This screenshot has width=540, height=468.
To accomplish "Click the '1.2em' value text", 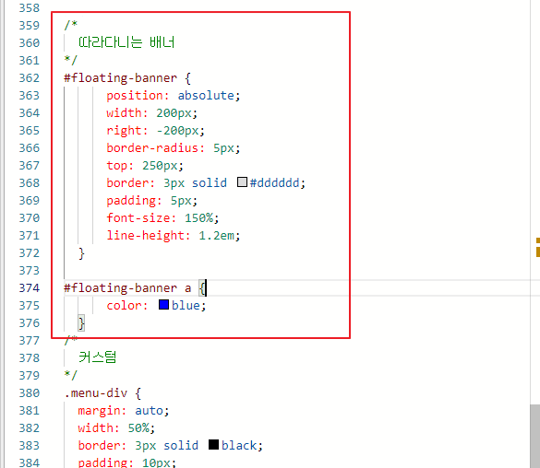I will pos(216,236).
